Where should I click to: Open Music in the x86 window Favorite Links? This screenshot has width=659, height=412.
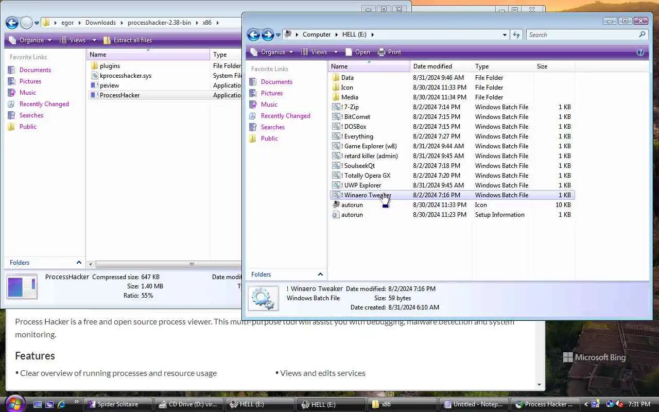coord(28,93)
